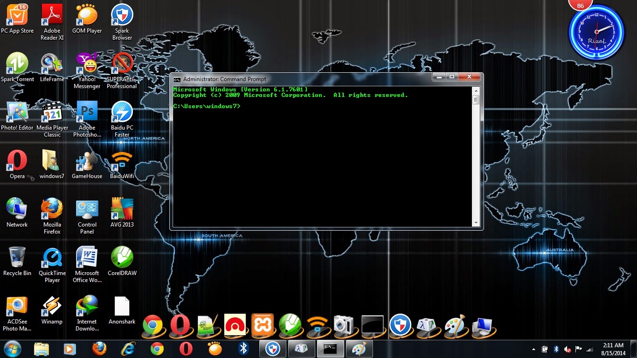Click the GOM Player taskbar icon

pyautogui.click(x=215, y=349)
